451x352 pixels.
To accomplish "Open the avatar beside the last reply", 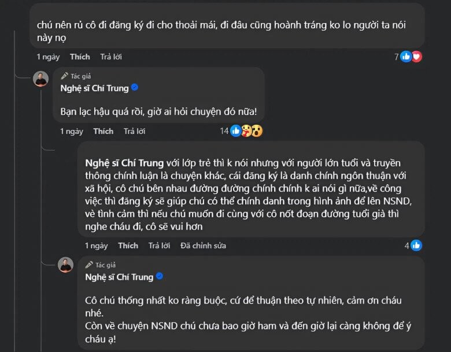I will (x=65, y=265).
